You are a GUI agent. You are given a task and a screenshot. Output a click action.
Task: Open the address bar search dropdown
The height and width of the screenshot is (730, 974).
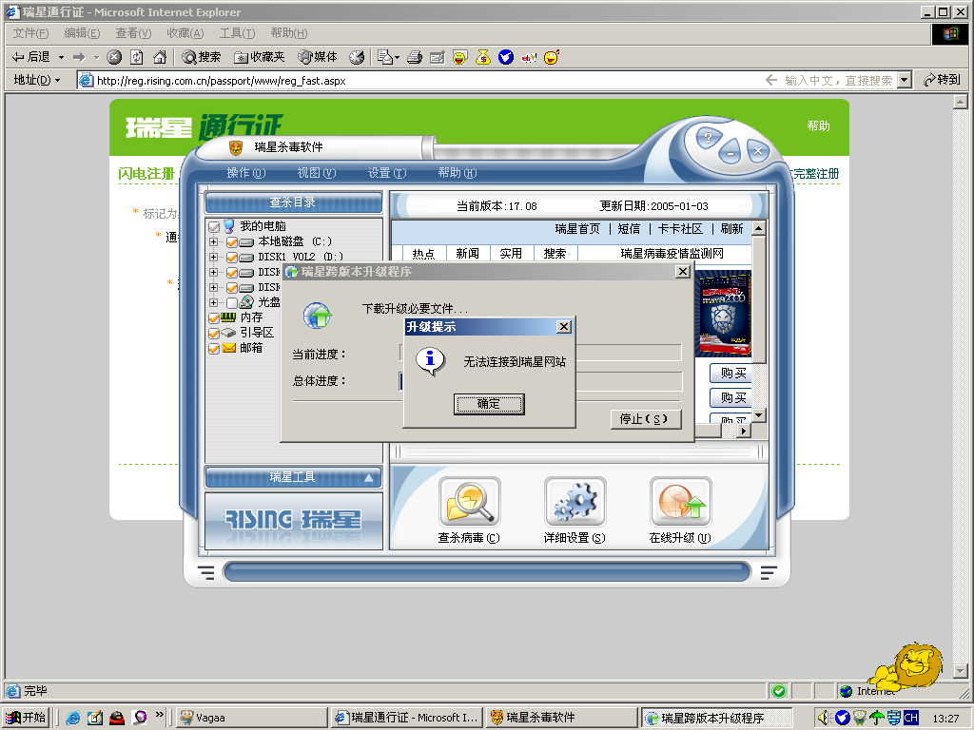(x=906, y=80)
